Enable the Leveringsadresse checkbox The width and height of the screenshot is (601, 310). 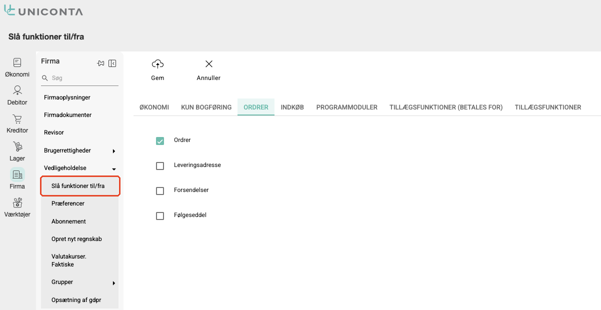pyautogui.click(x=160, y=165)
